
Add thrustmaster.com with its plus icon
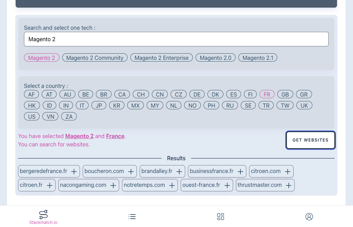(x=289, y=185)
